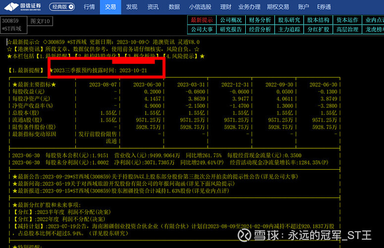Screen dimensions: 384x248
Task: Click the value 4.1457
Action: coord(153,99)
